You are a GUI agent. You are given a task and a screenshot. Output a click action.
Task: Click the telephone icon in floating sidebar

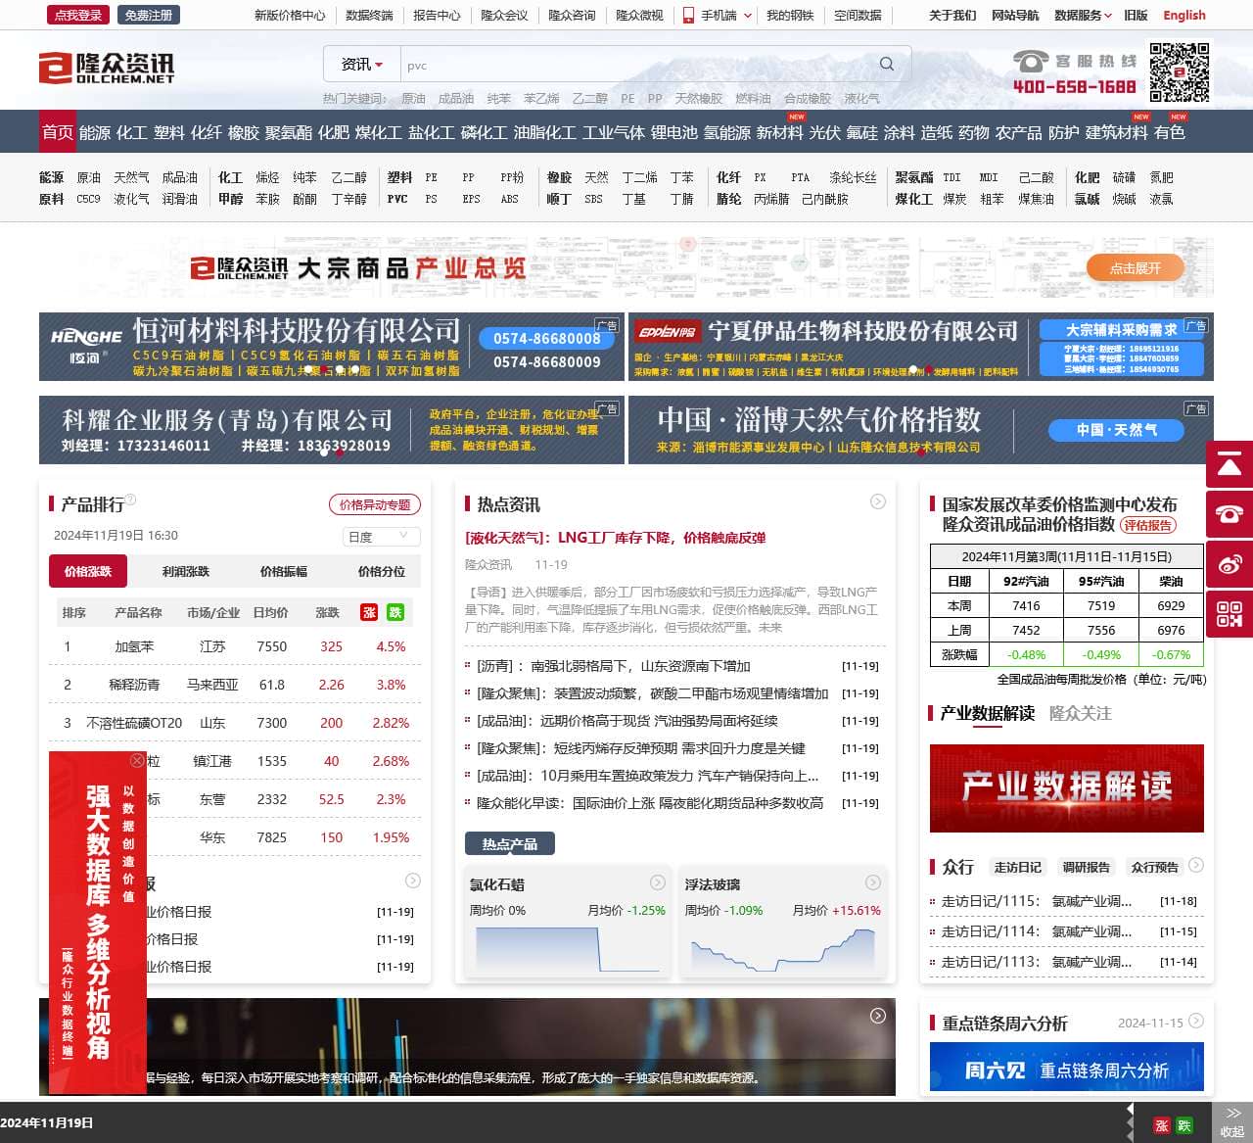[1230, 513]
